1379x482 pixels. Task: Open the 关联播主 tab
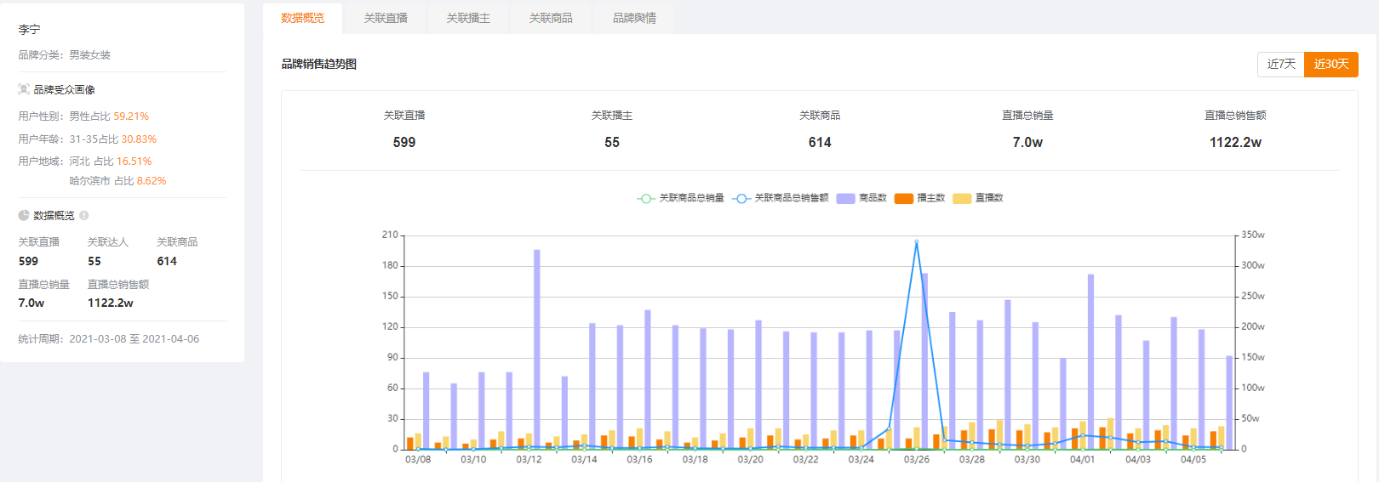pos(468,18)
